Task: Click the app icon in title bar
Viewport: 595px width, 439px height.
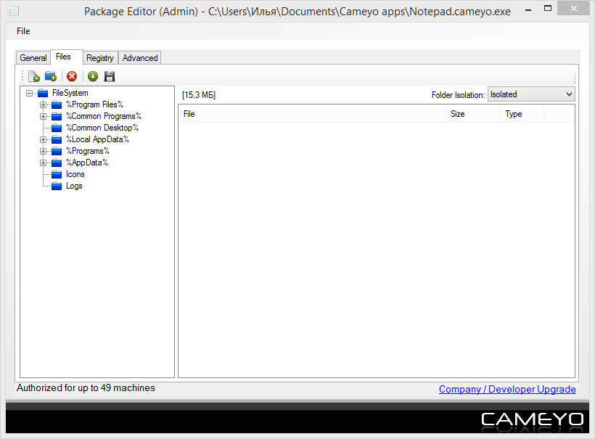Action: [13, 12]
